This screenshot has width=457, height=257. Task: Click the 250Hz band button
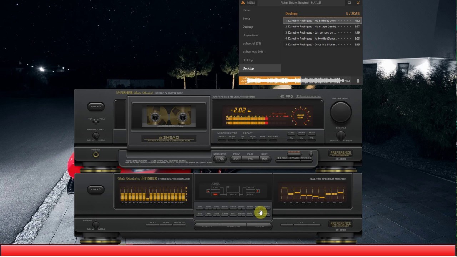(x=242, y=209)
